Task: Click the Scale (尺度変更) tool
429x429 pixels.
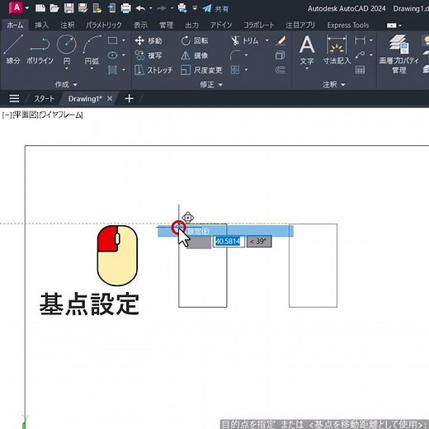Action: (x=201, y=70)
